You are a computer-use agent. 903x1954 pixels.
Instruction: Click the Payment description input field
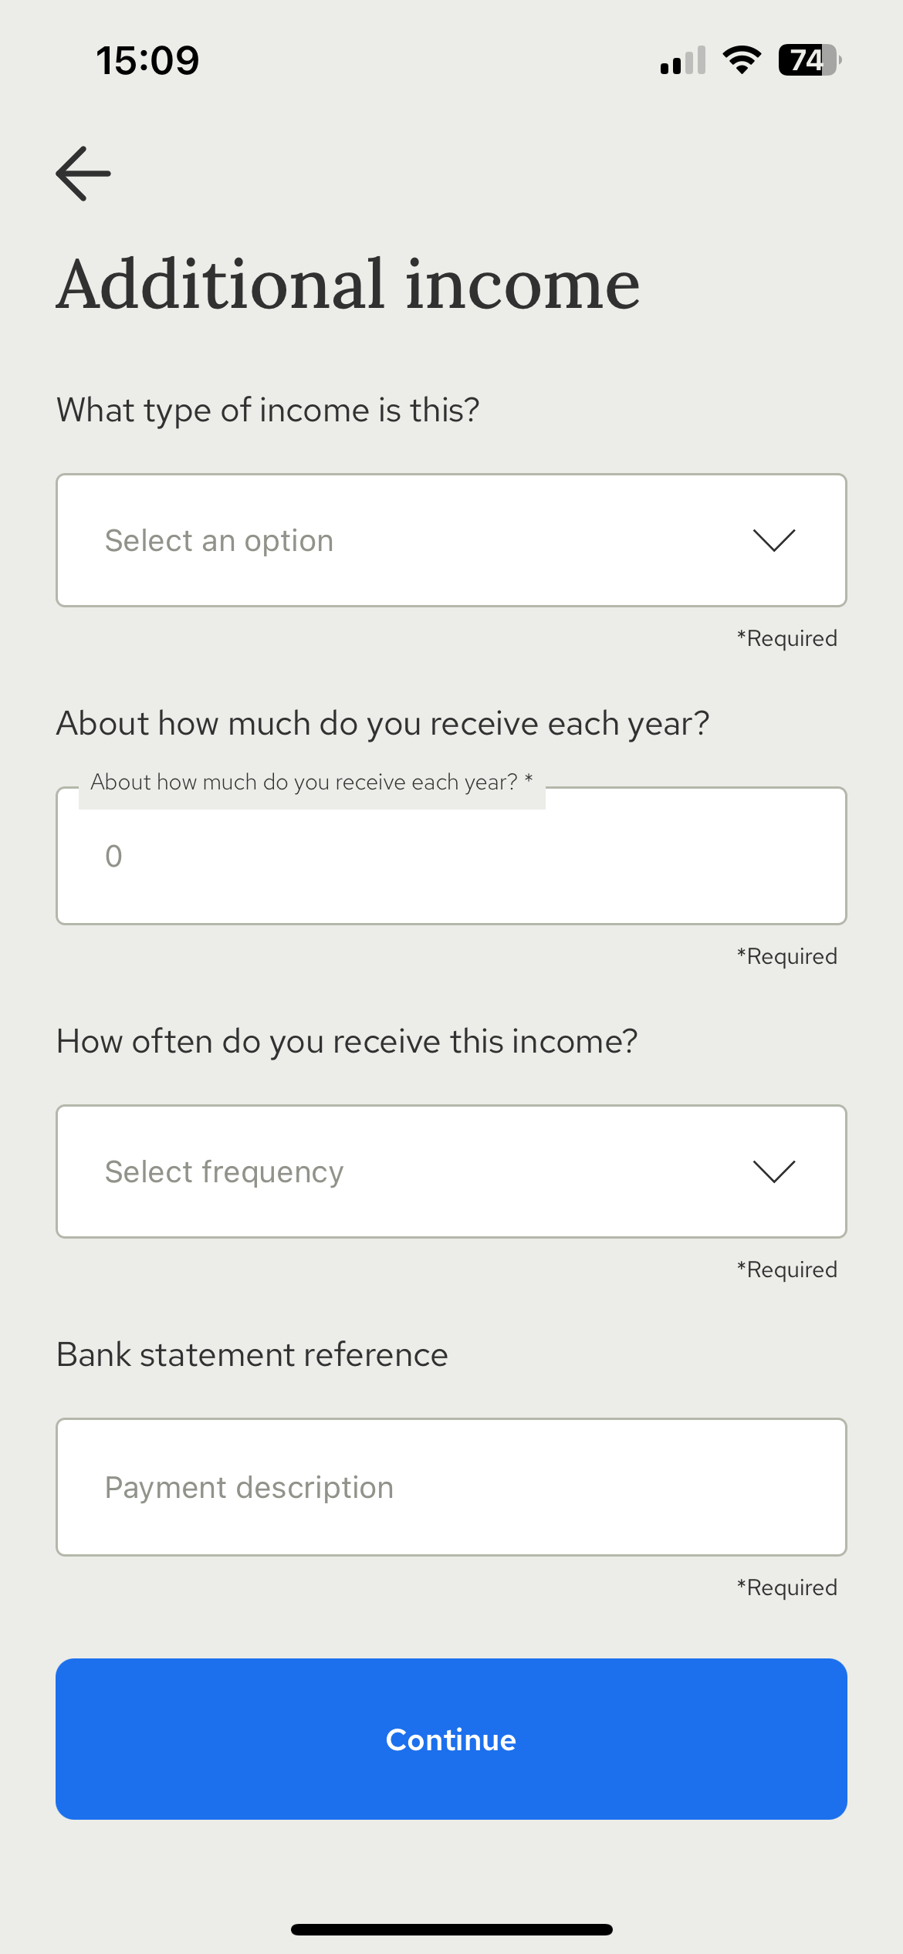click(x=451, y=1487)
